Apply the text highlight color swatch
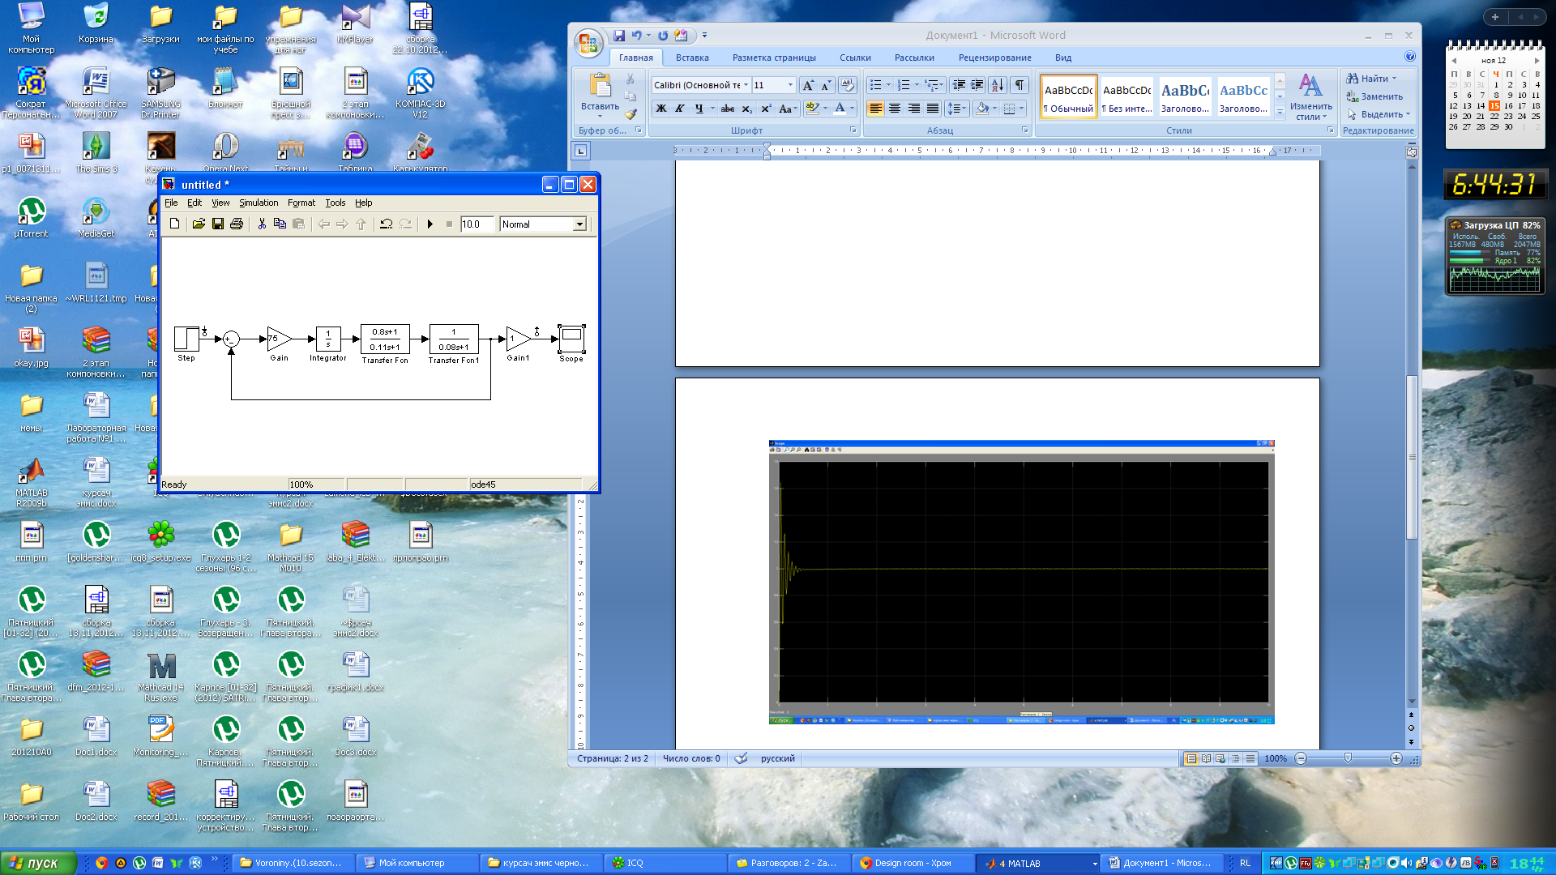 (811, 109)
